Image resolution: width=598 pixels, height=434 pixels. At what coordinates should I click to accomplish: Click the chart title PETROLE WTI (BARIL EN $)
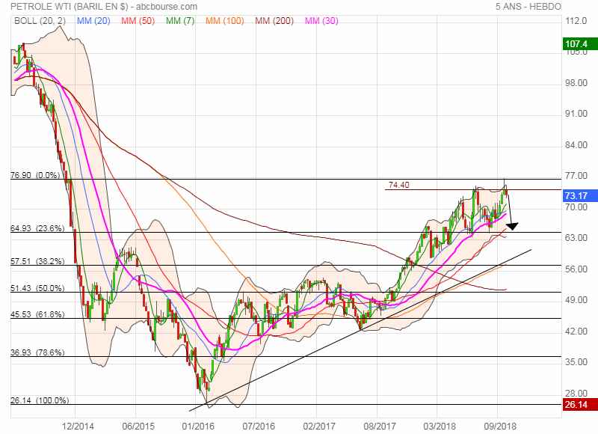tap(71, 7)
